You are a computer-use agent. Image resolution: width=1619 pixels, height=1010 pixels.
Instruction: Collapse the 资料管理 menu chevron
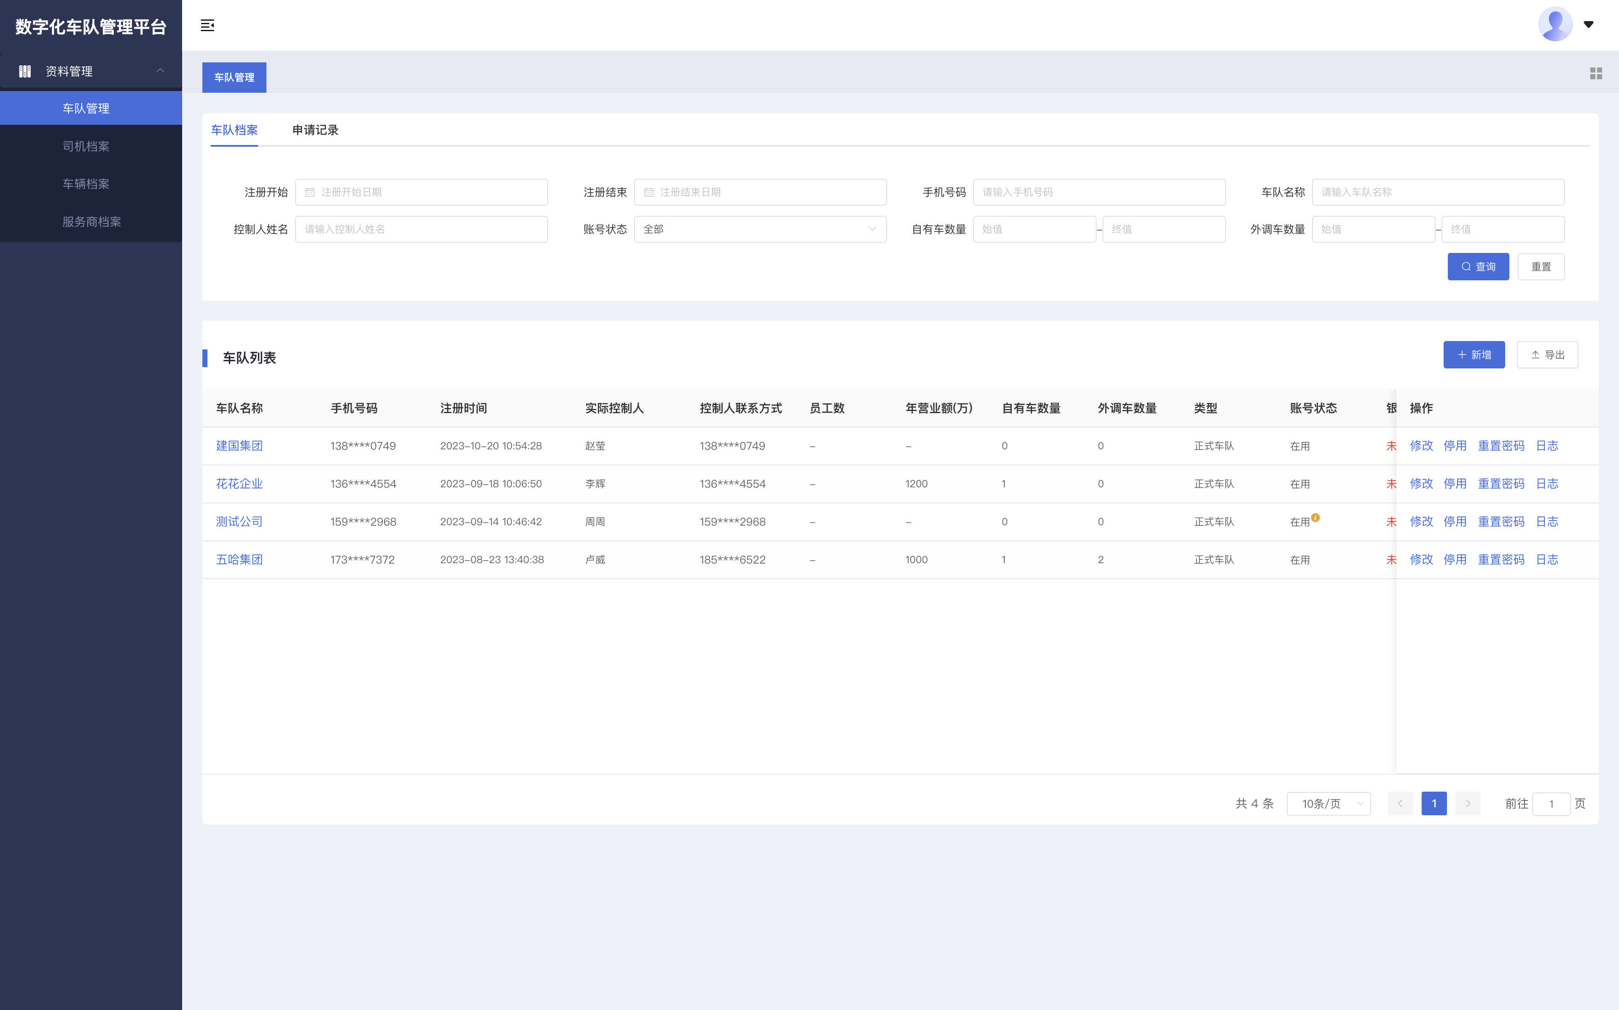click(160, 71)
